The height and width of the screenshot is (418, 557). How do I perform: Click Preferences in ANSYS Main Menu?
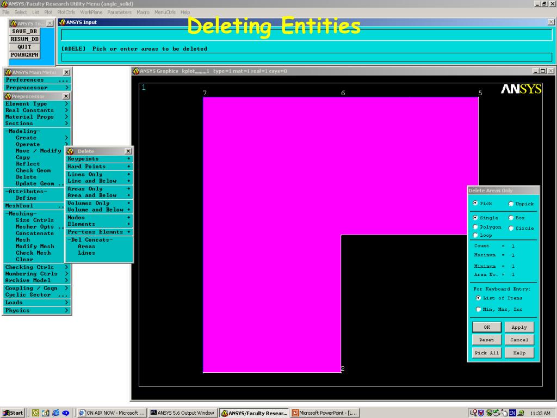(x=36, y=80)
